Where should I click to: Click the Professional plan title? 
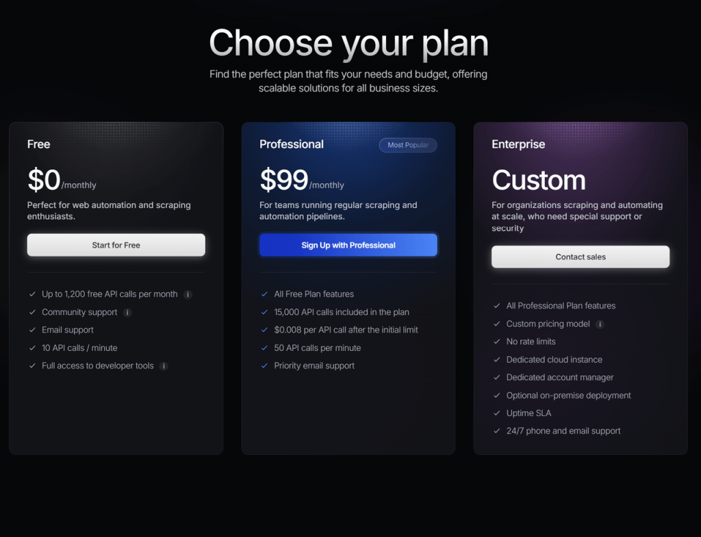[292, 144]
